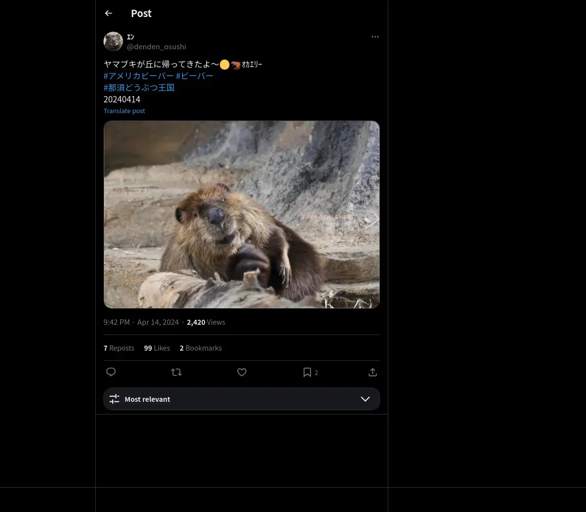Click the repost arrows icon

176,372
